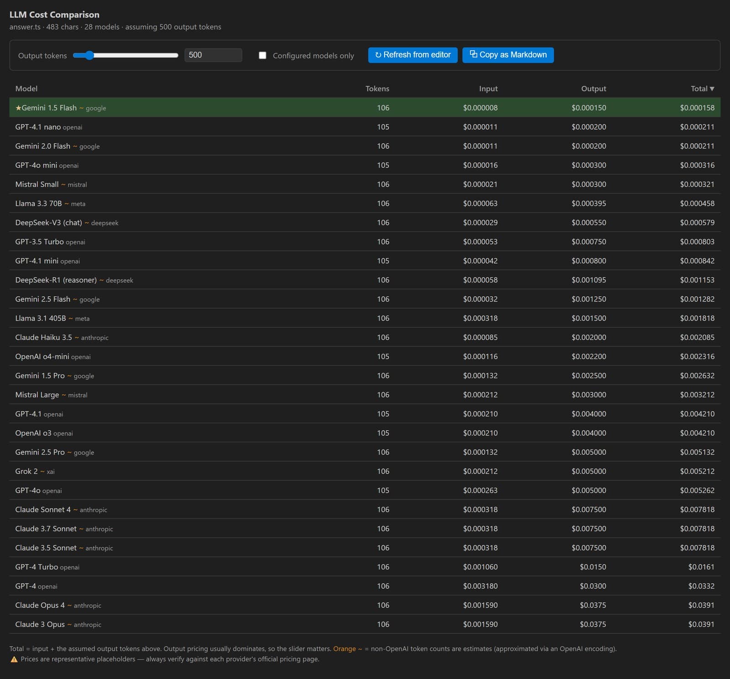Select the DeepSeek-R1 (reasoner) model name
Viewport: 730px width, 679px height.
[x=56, y=280]
